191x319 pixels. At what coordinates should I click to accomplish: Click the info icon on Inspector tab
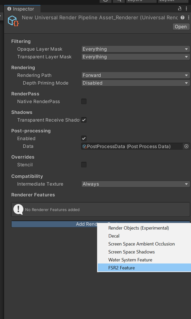9,9
